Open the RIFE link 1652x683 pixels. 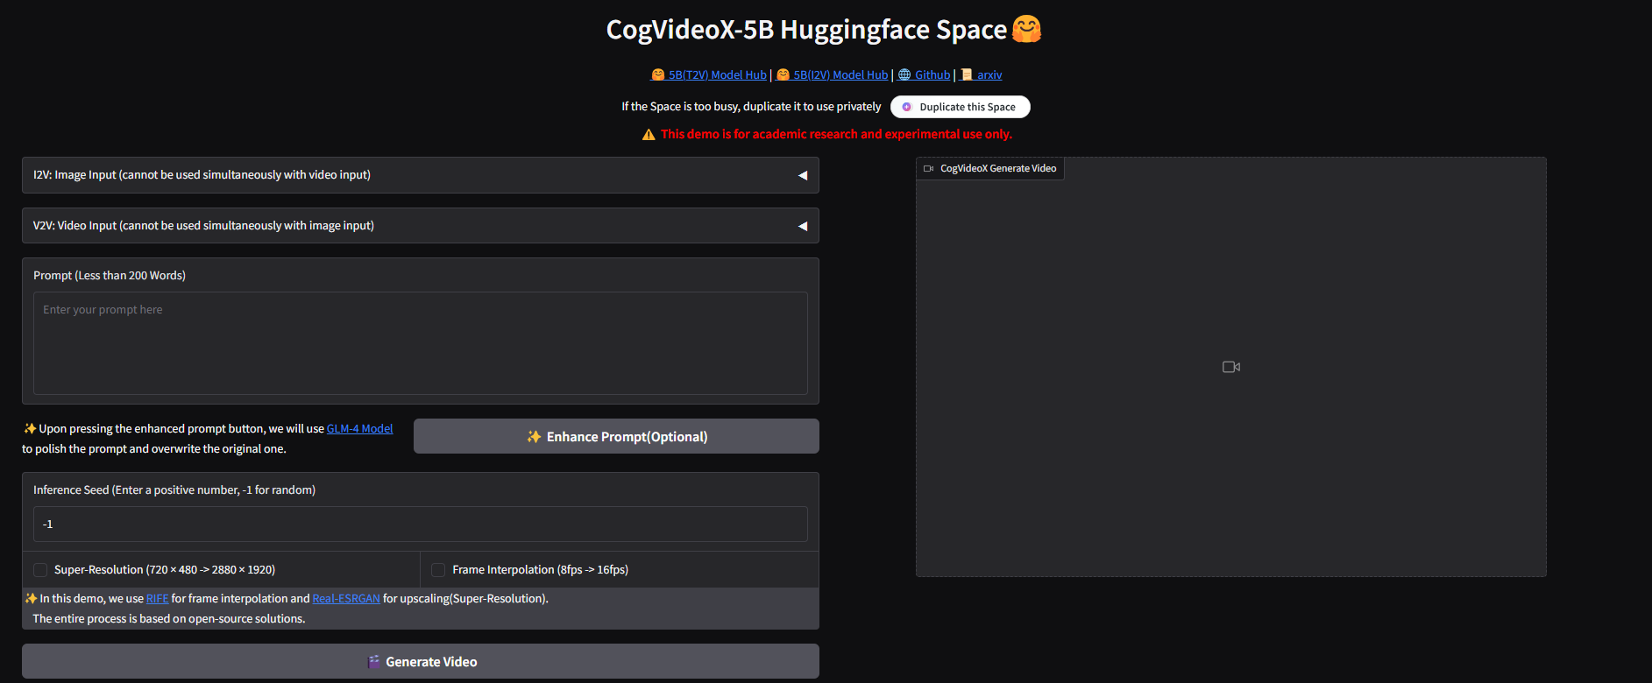(157, 599)
